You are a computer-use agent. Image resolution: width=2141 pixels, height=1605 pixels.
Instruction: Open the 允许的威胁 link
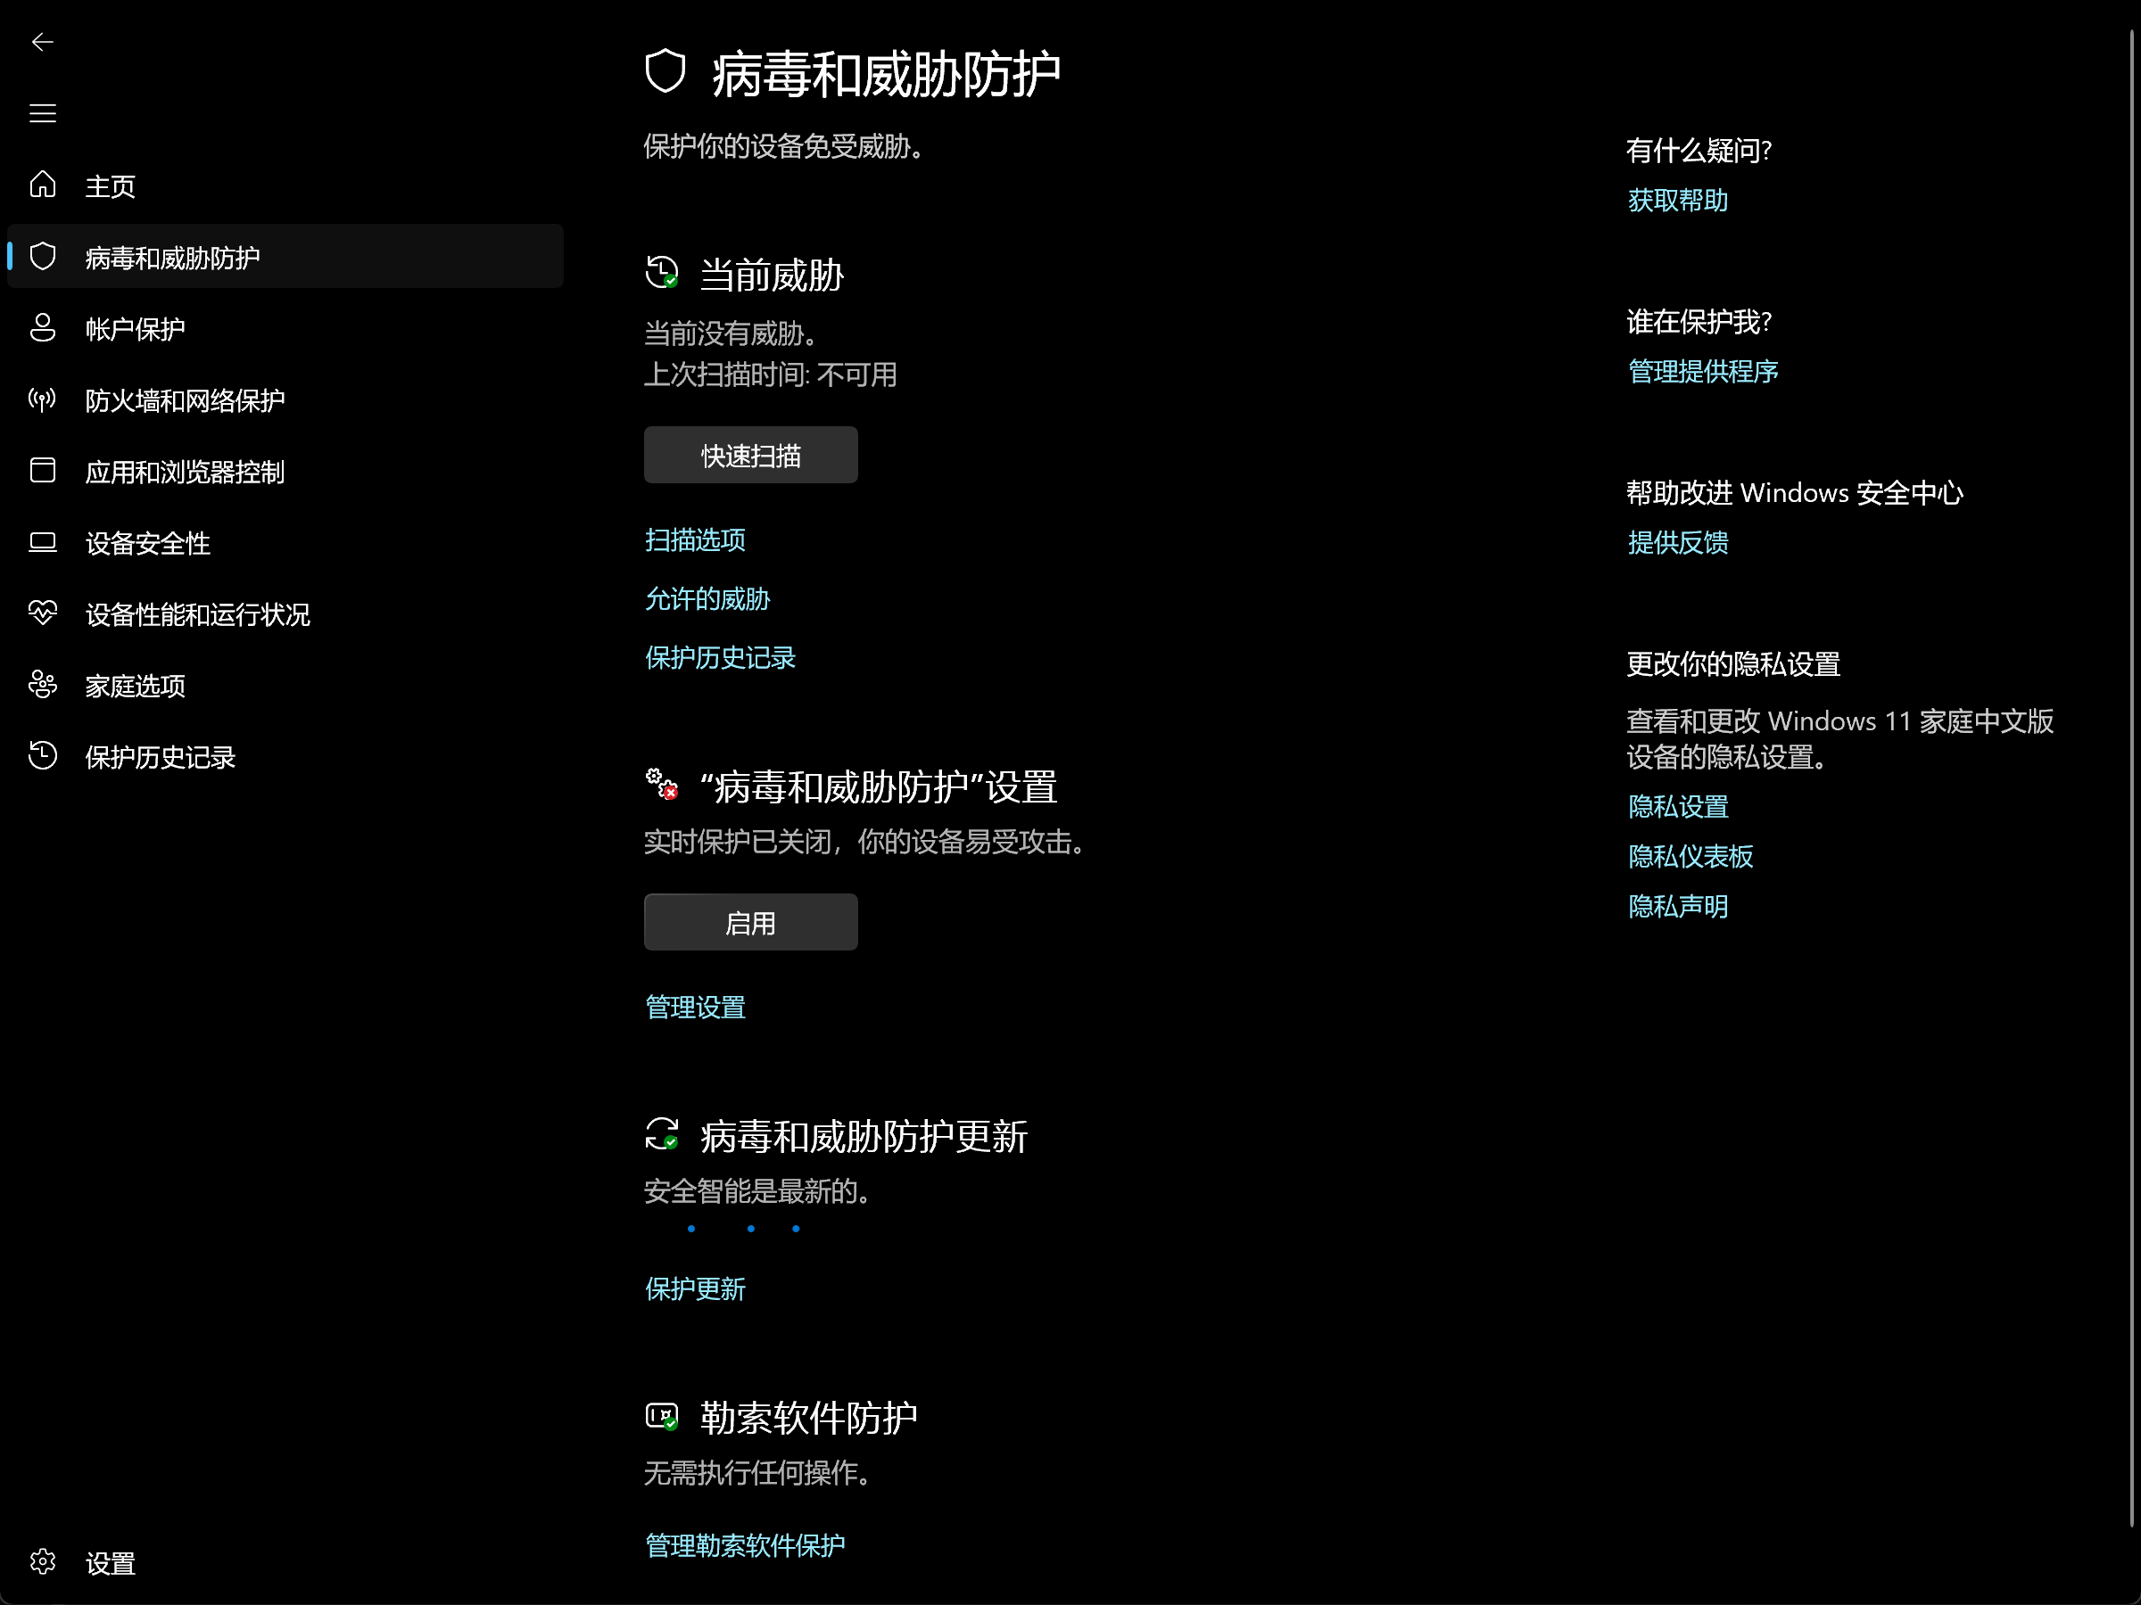pos(707,599)
